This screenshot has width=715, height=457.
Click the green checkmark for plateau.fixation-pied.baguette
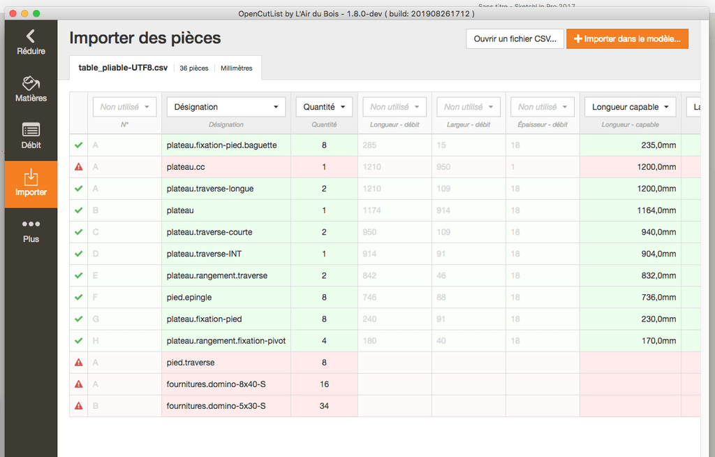point(78,145)
